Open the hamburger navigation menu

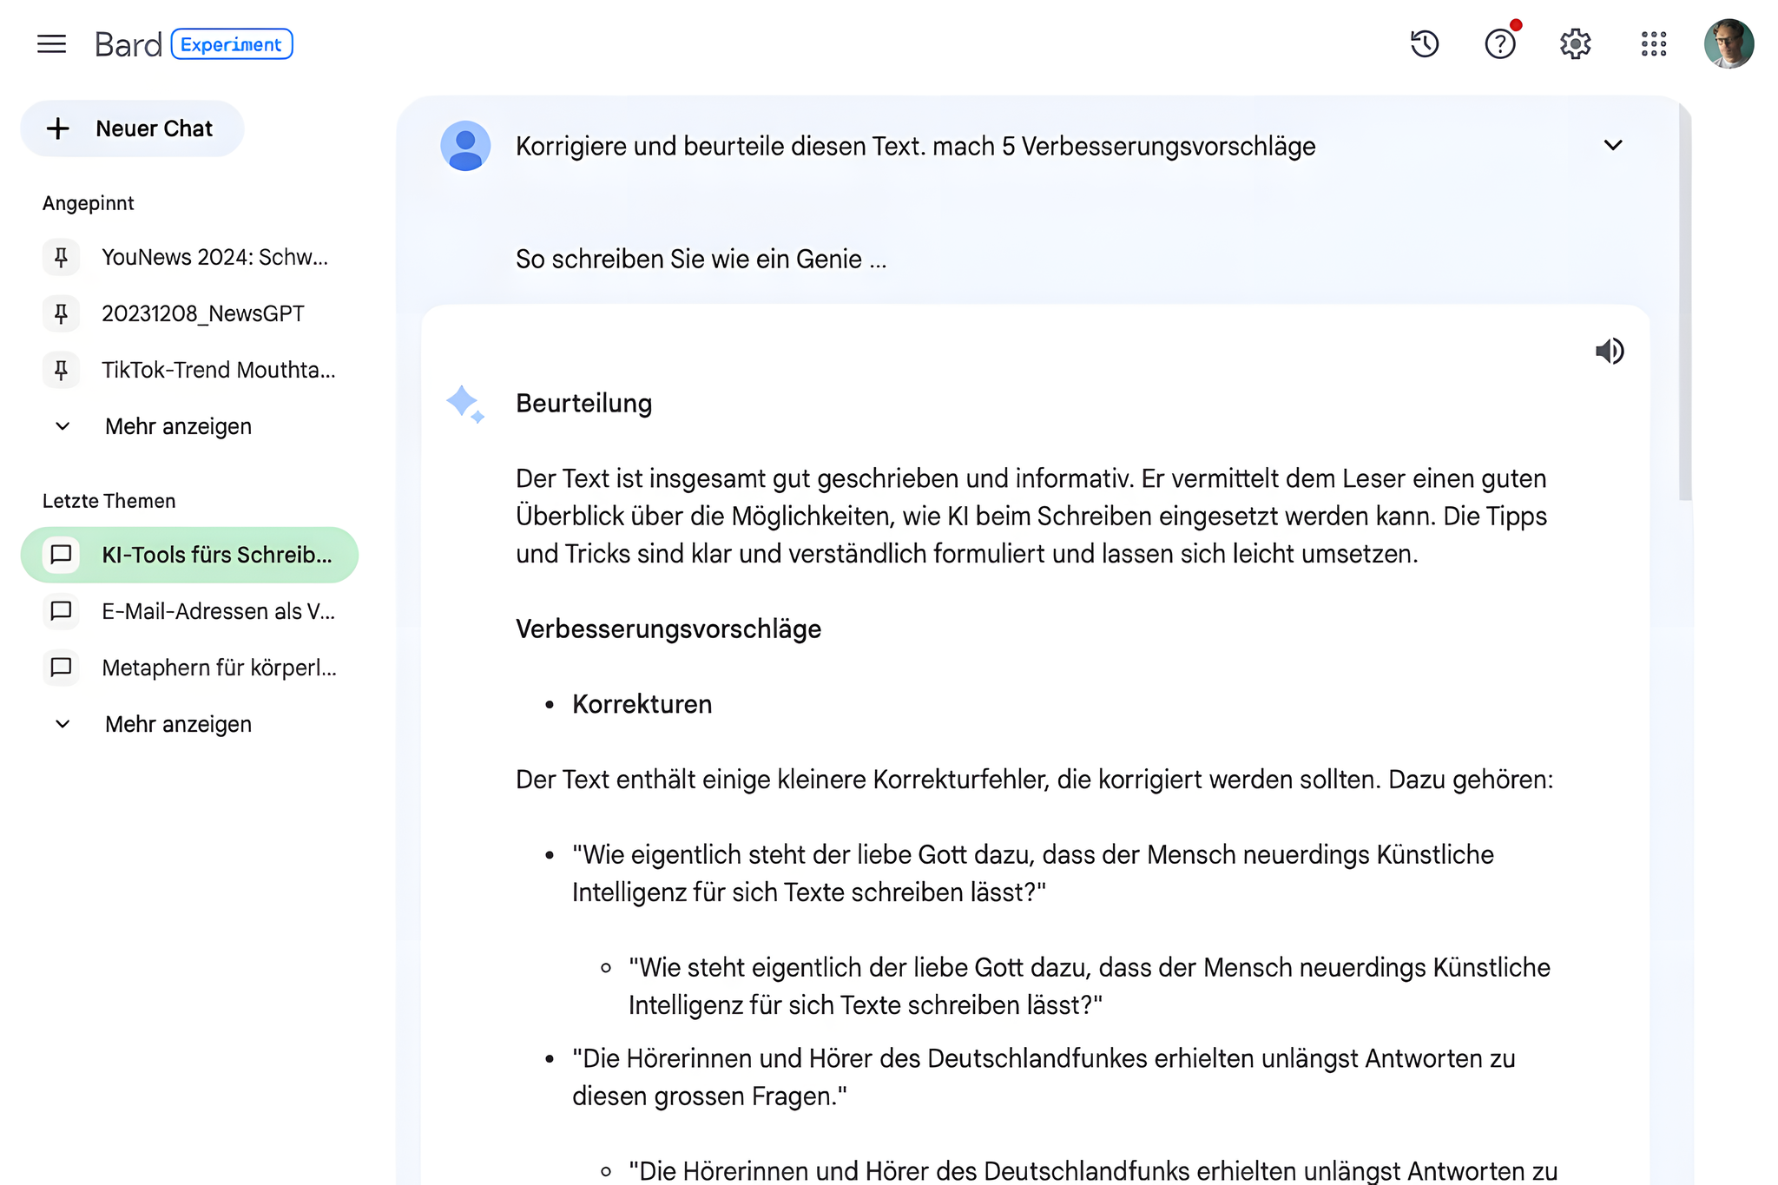point(51,43)
